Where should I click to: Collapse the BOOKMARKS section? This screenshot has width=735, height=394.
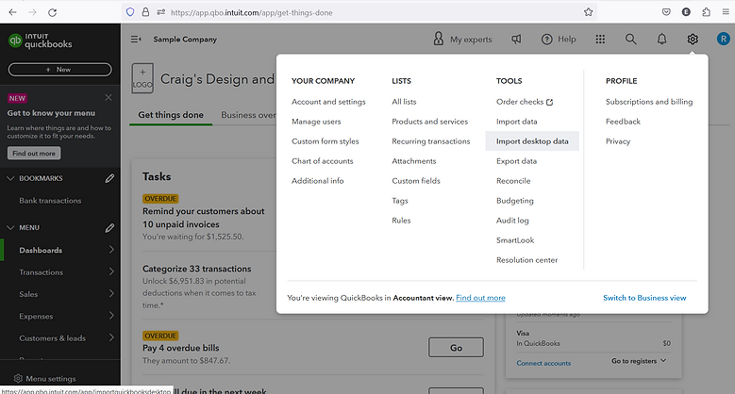click(10, 178)
